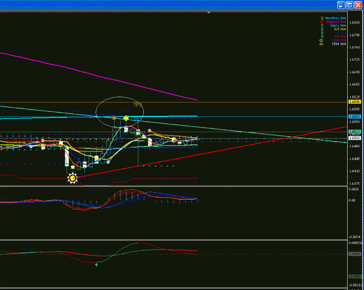Click the Weekly MA legend label

point(336,22)
